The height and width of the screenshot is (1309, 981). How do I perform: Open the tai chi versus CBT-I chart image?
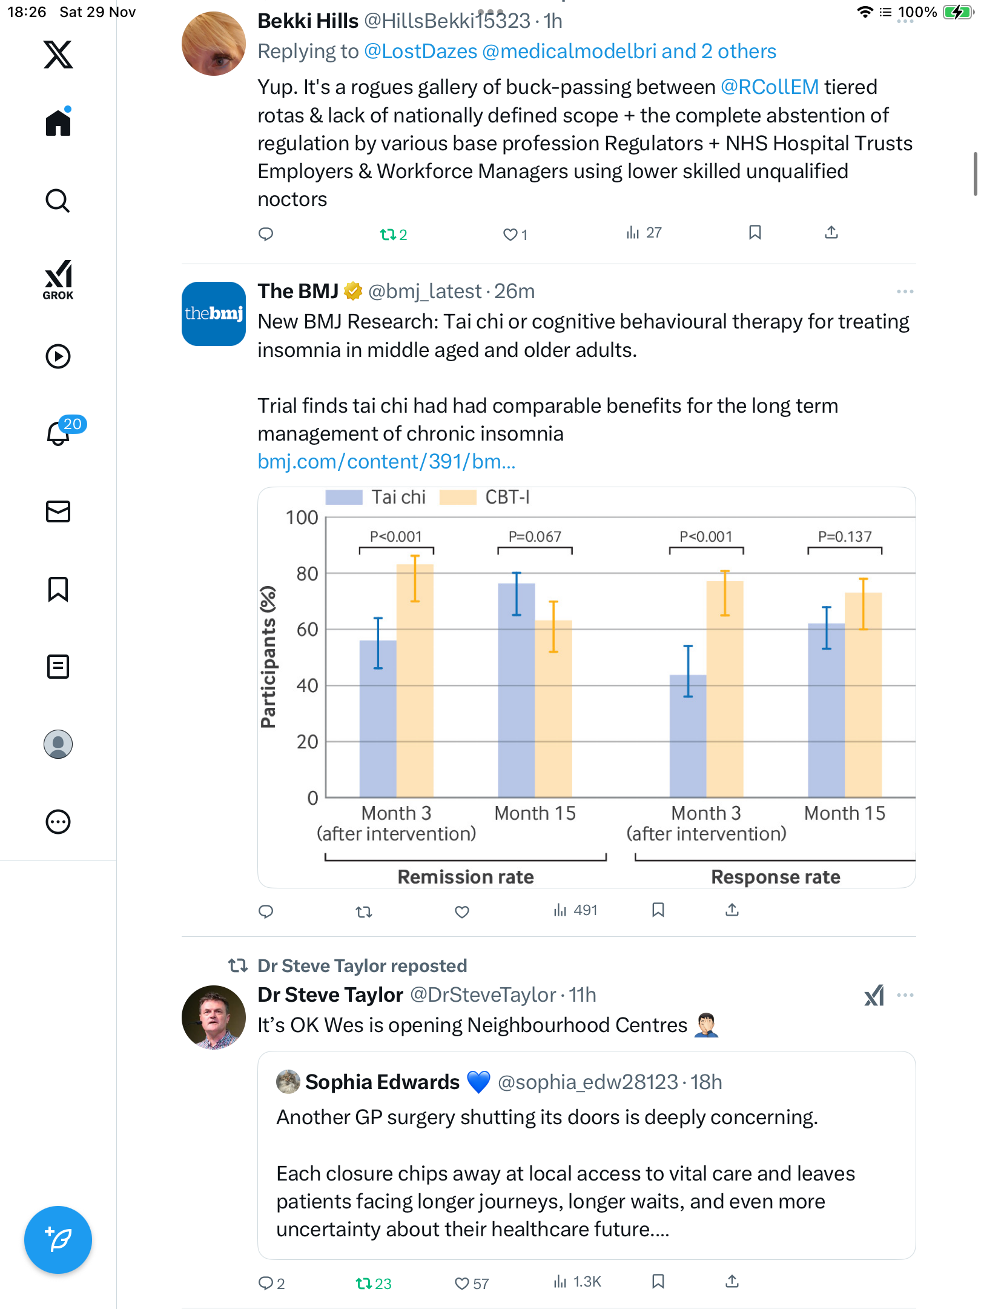pyautogui.click(x=586, y=687)
